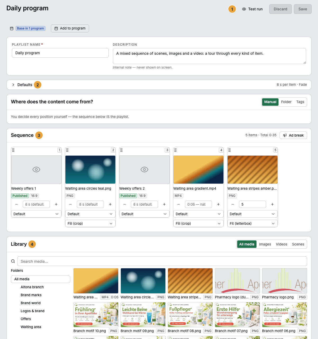Decrease duration of Waiting area gradient.mp4
Screen dimensions: 318x339
click(x=179, y=204)
